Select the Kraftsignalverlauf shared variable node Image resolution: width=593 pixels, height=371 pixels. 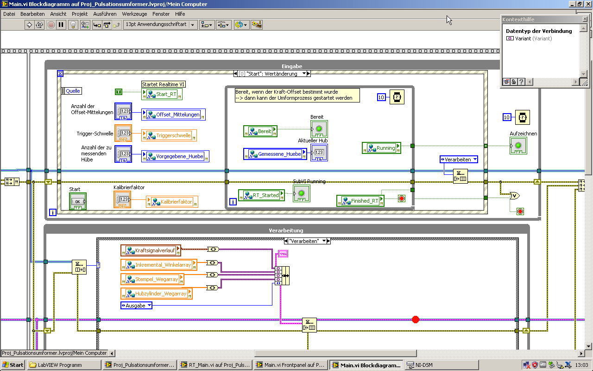[151, 250]
